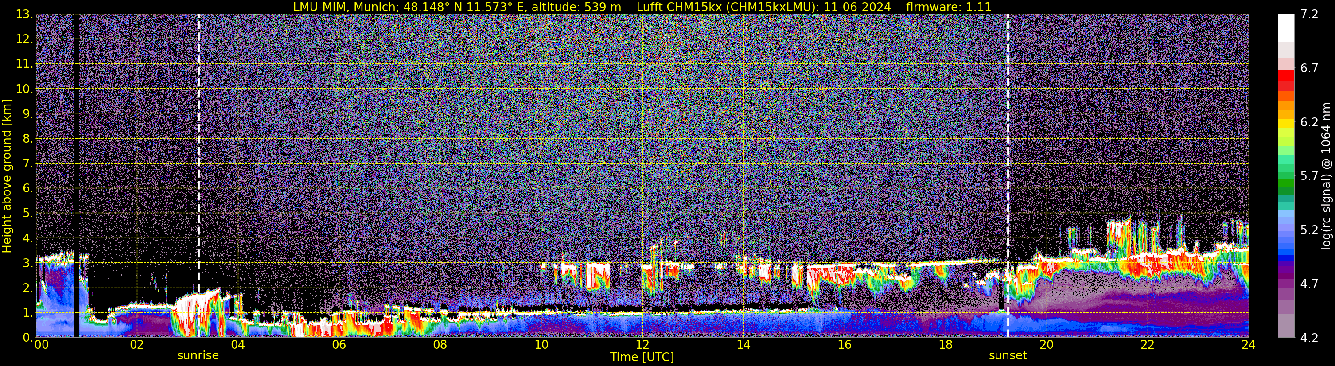
Task: Click the time axis tick '24'
Action: click(x=1249, y=344)
